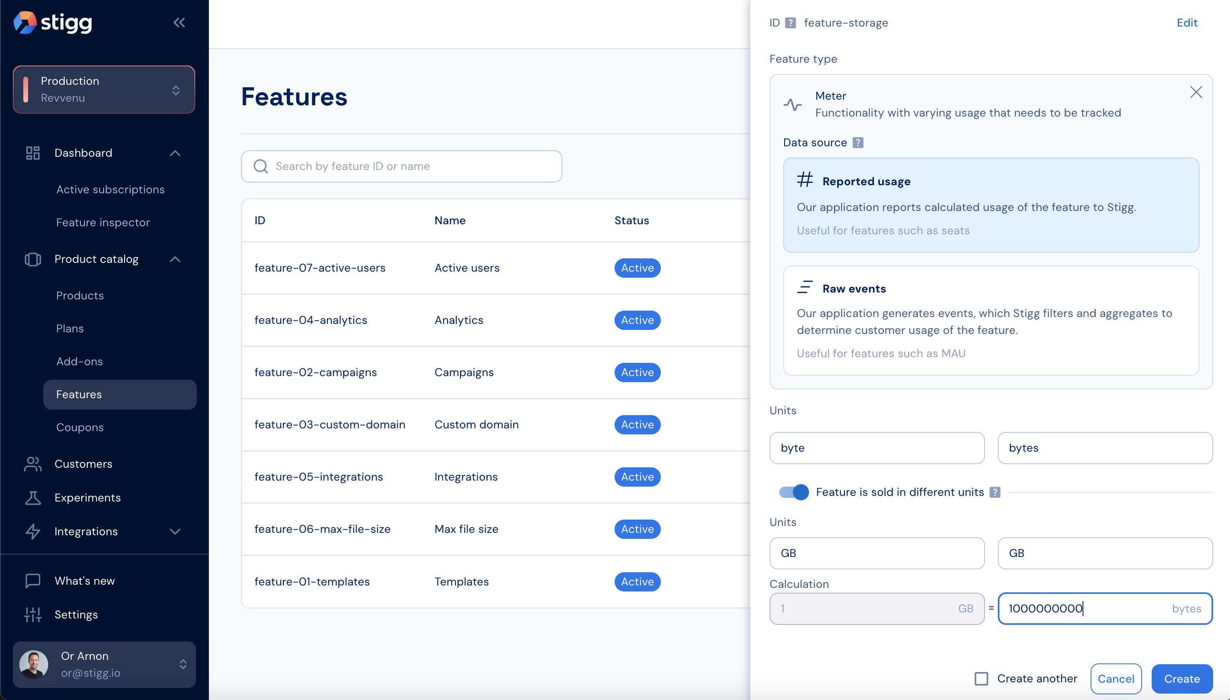Click the Customers people icon
This screenshot has height=700, width=1230.
tap(33, 464)
